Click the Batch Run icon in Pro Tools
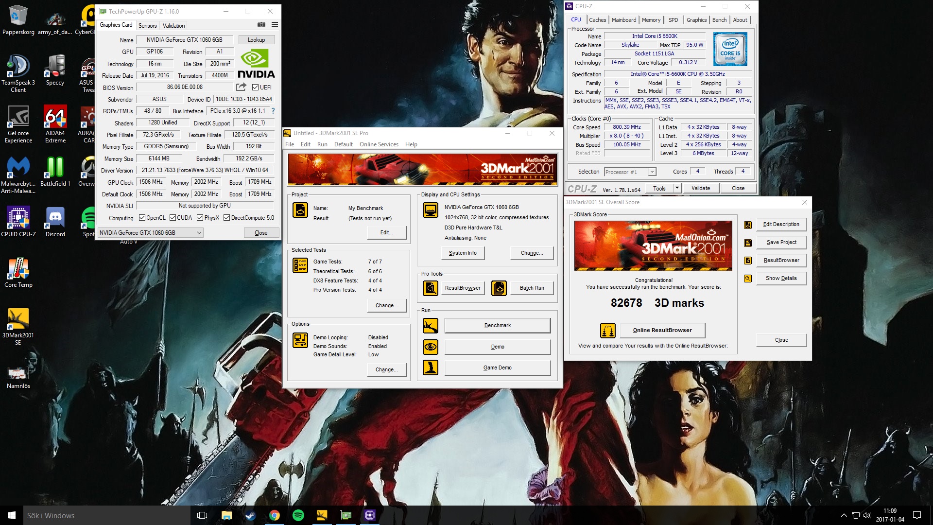The width and height of the screenshot is (933, 525). coord(499,288)
